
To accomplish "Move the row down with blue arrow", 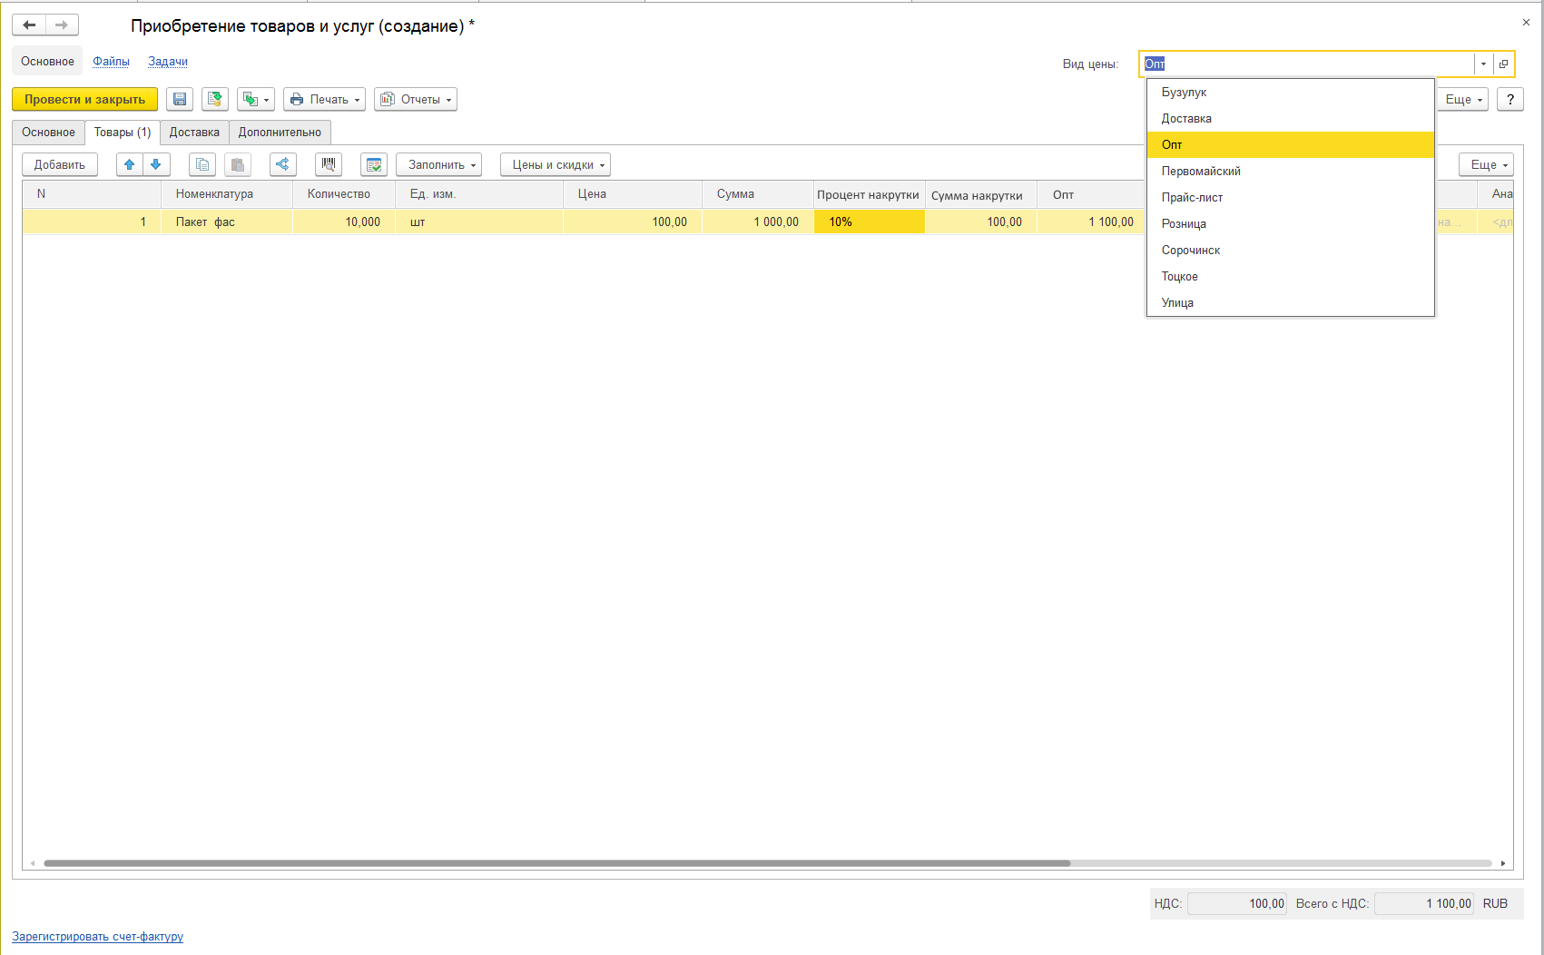I will pyautogui.click(x=156, y=164).
